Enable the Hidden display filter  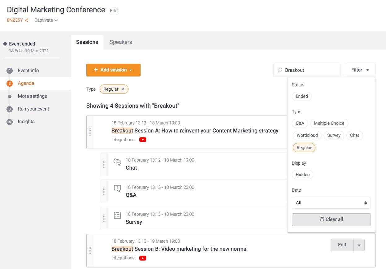tap(302, 175)
